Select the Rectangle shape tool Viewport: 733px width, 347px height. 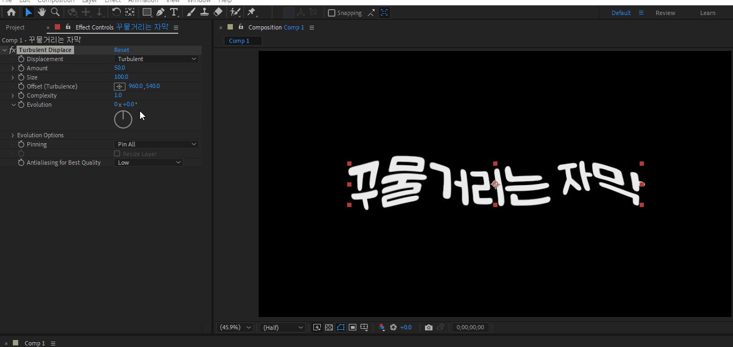coord(146,12)
